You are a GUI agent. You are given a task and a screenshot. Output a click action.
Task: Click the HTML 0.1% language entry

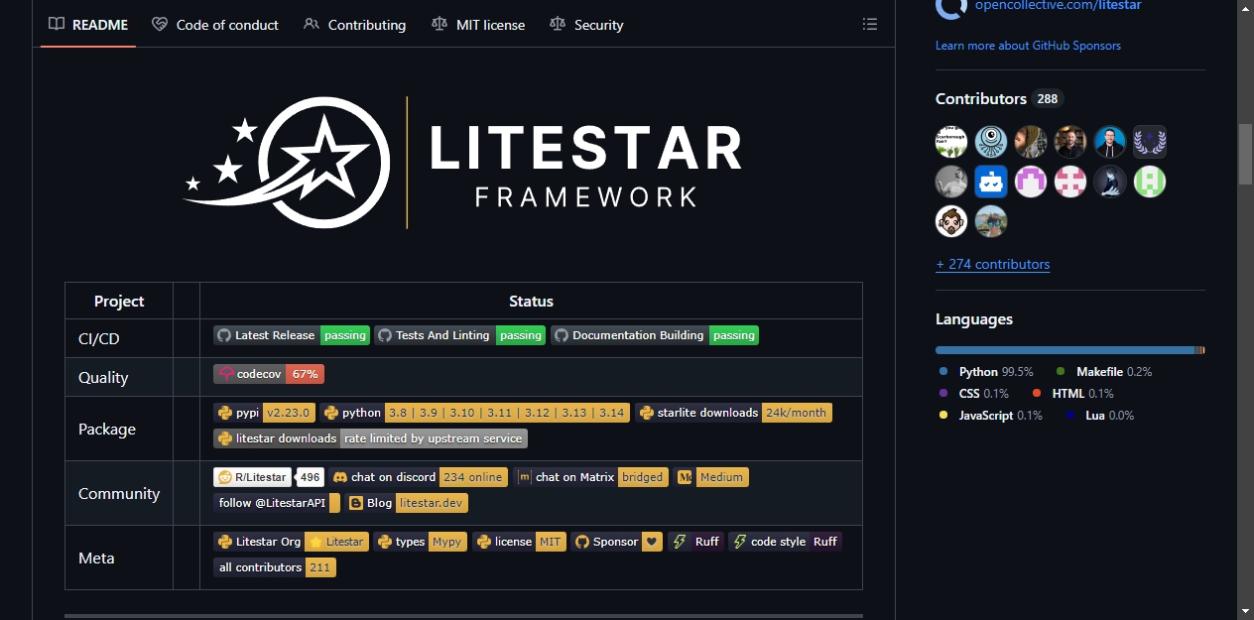click(x=1072, y=394)
